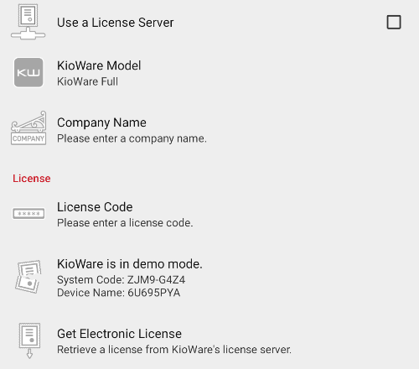The width and height of the screenshot is (419, 369).
Task: Select the Device Name 6U695PYA line
Action: (118, 293)
